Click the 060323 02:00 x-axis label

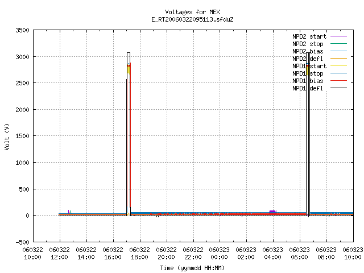[246, 254]
